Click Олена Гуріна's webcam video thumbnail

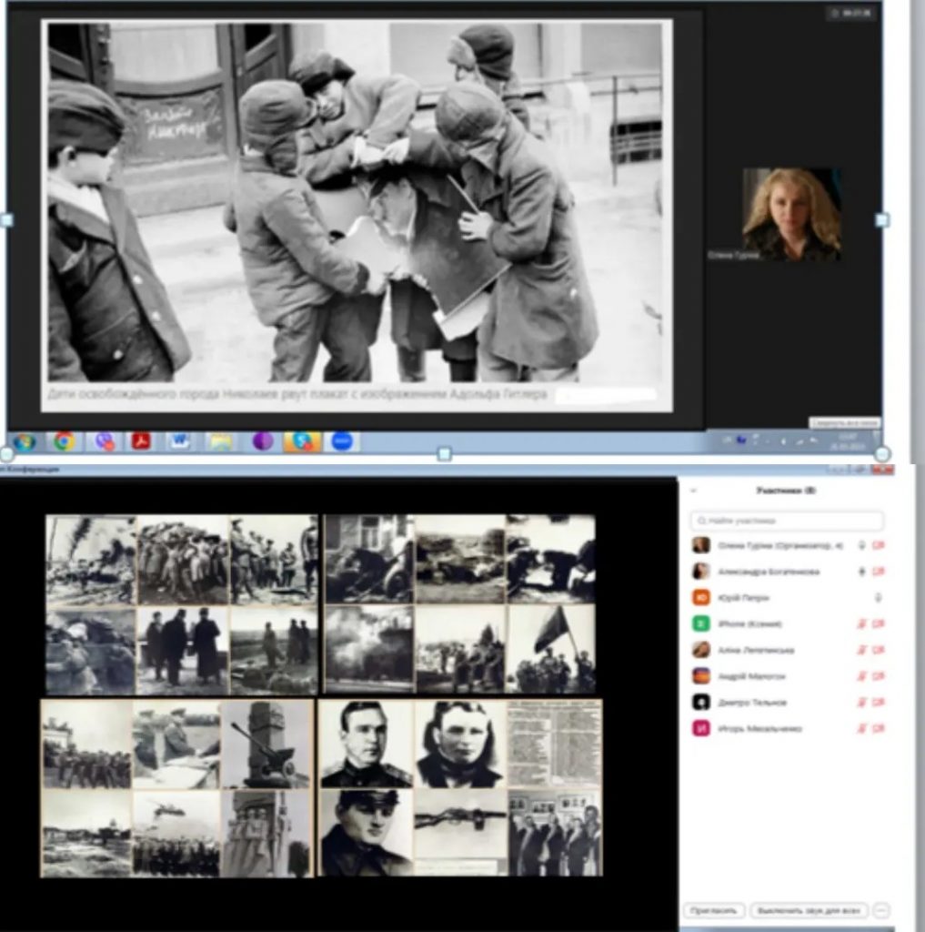(790, 216)
